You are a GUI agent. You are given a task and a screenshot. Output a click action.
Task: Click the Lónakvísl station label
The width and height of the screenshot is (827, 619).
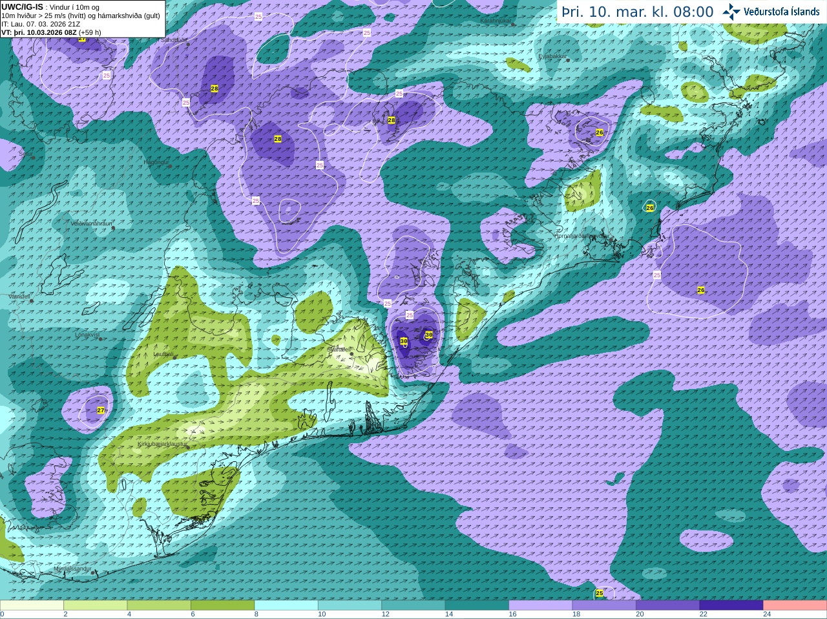tap(87, 335)
